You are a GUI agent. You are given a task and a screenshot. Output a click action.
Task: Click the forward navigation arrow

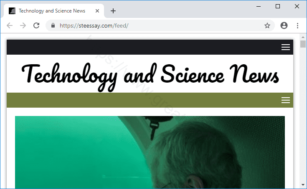23,25
